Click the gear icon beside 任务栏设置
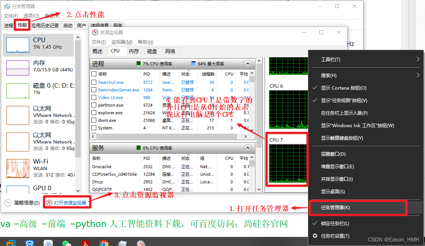The height and width of the screenshot is (246, 425). click(x=315, y=236)
